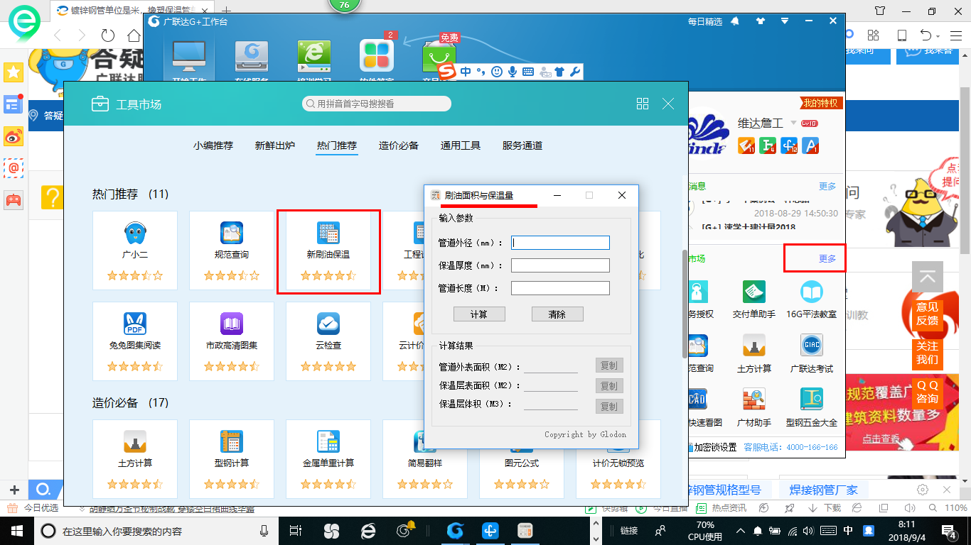Open the 型钢计算 tool

tap(232, 458)
